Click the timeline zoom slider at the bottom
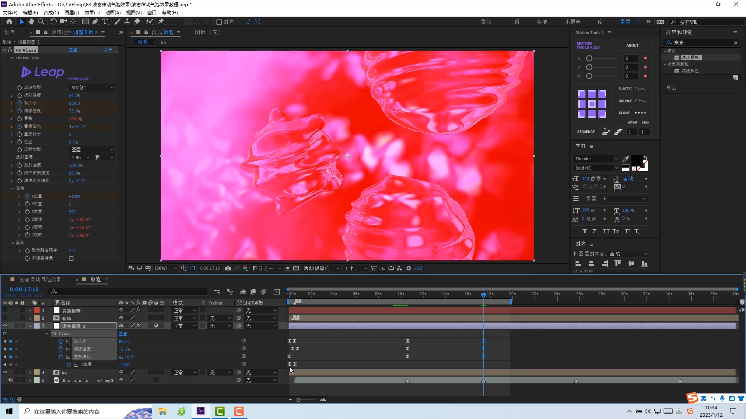Image resolution: width=746 pixels, height=419 pixels. tap(298, 400)
